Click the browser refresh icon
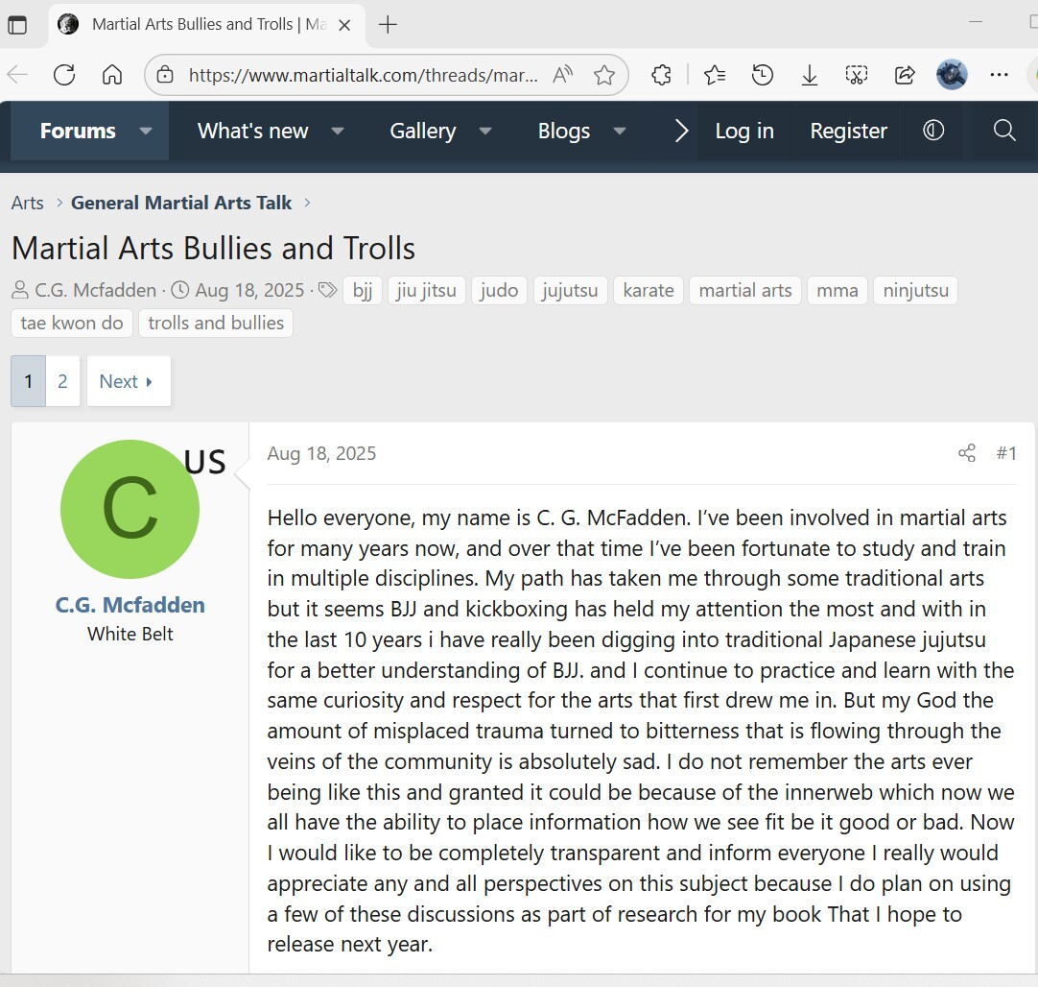Viewport: 1038px width, 987px height. 64,75
